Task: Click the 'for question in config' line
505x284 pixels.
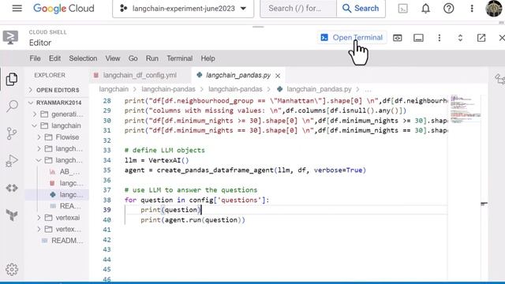Action: pyautogui.click(x=196, y=200)
